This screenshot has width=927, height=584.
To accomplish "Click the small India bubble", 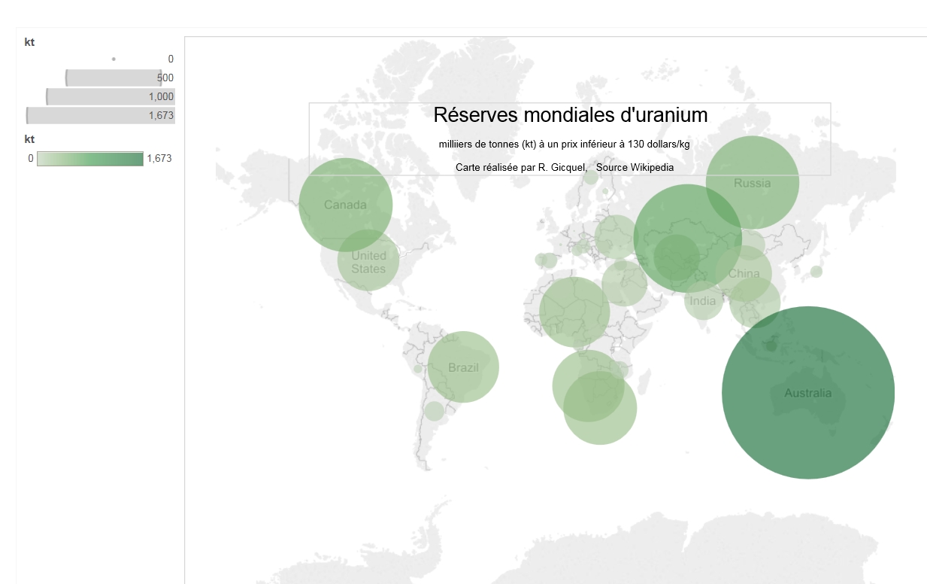I will coord(704,301).
